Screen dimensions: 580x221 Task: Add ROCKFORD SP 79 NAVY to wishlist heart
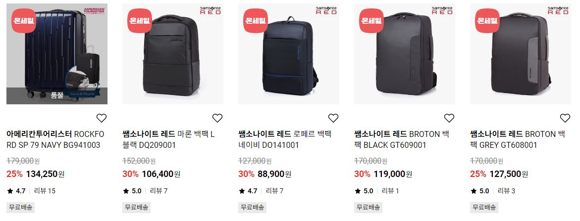pyautogui.click(x=102, y=118)
